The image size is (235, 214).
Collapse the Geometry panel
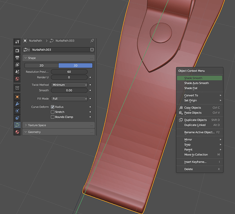[26, 132]
